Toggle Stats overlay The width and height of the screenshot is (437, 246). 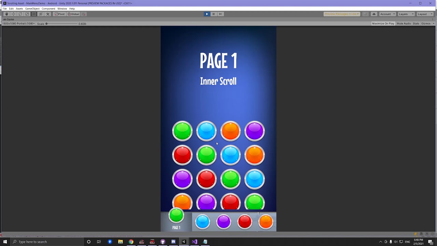click(416, 24)
